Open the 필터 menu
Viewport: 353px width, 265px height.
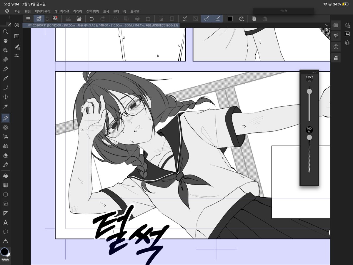coord(116,11)
